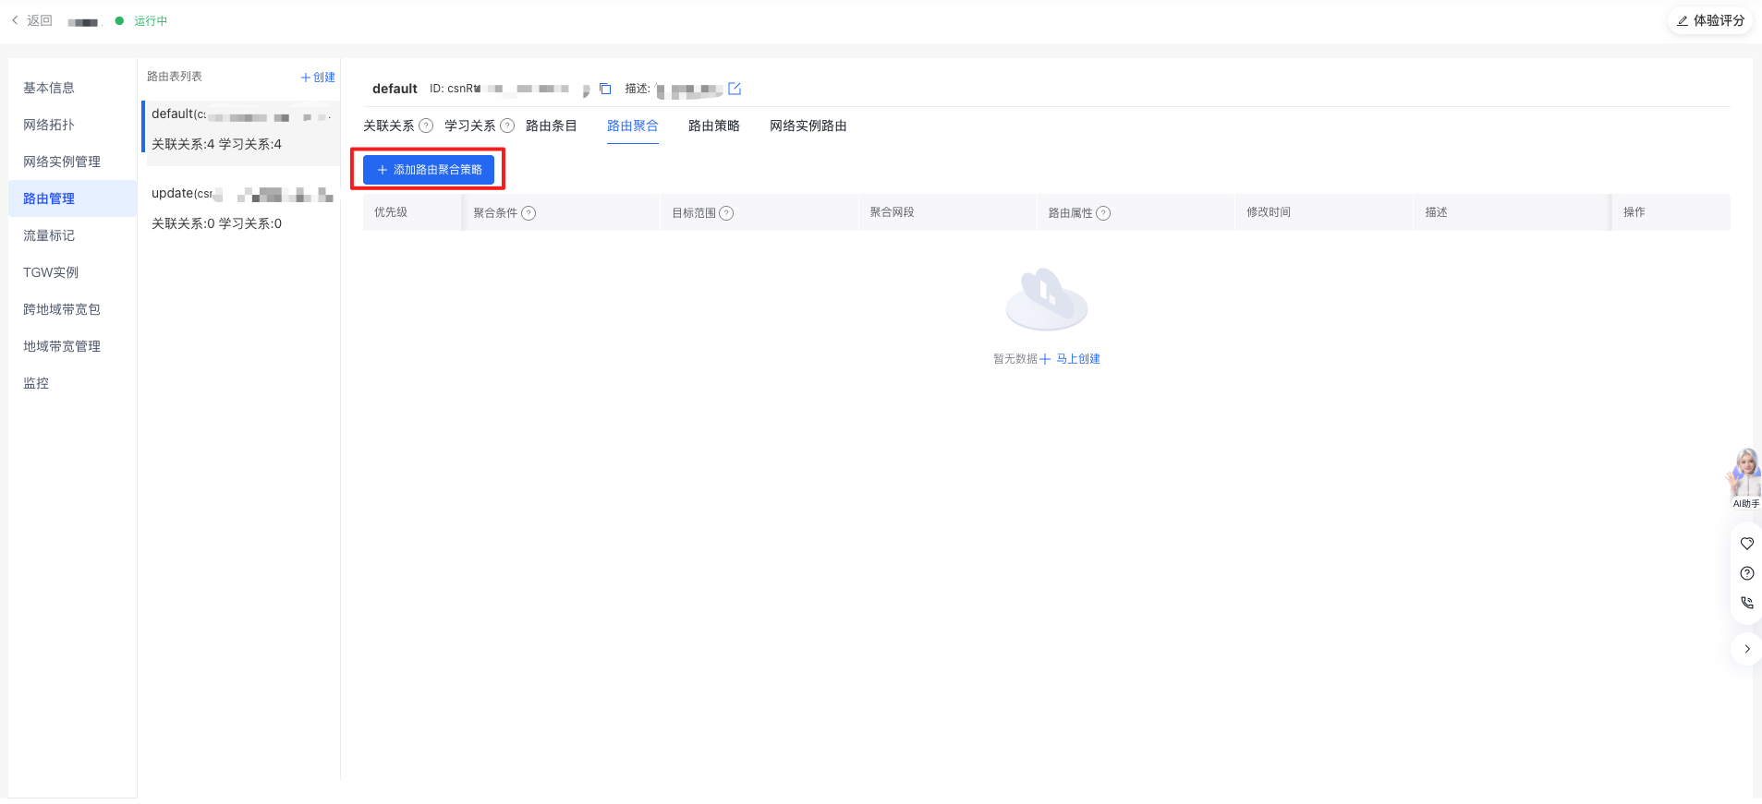Screen dimensions: 1762x804
Task: Select 路由管理 in sidebar
Action: [x=72, y=198]
